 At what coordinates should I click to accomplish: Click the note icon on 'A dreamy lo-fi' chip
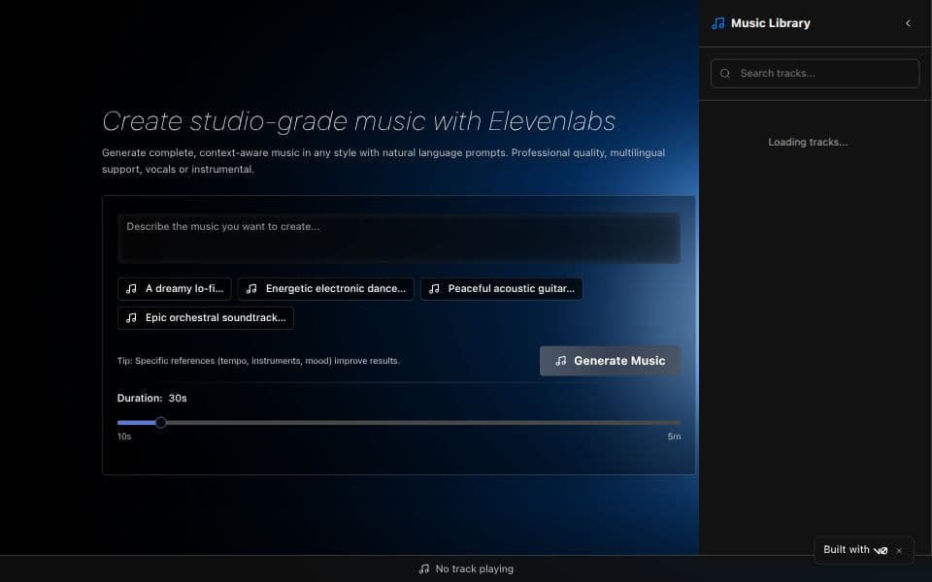(x=131, y=289)
